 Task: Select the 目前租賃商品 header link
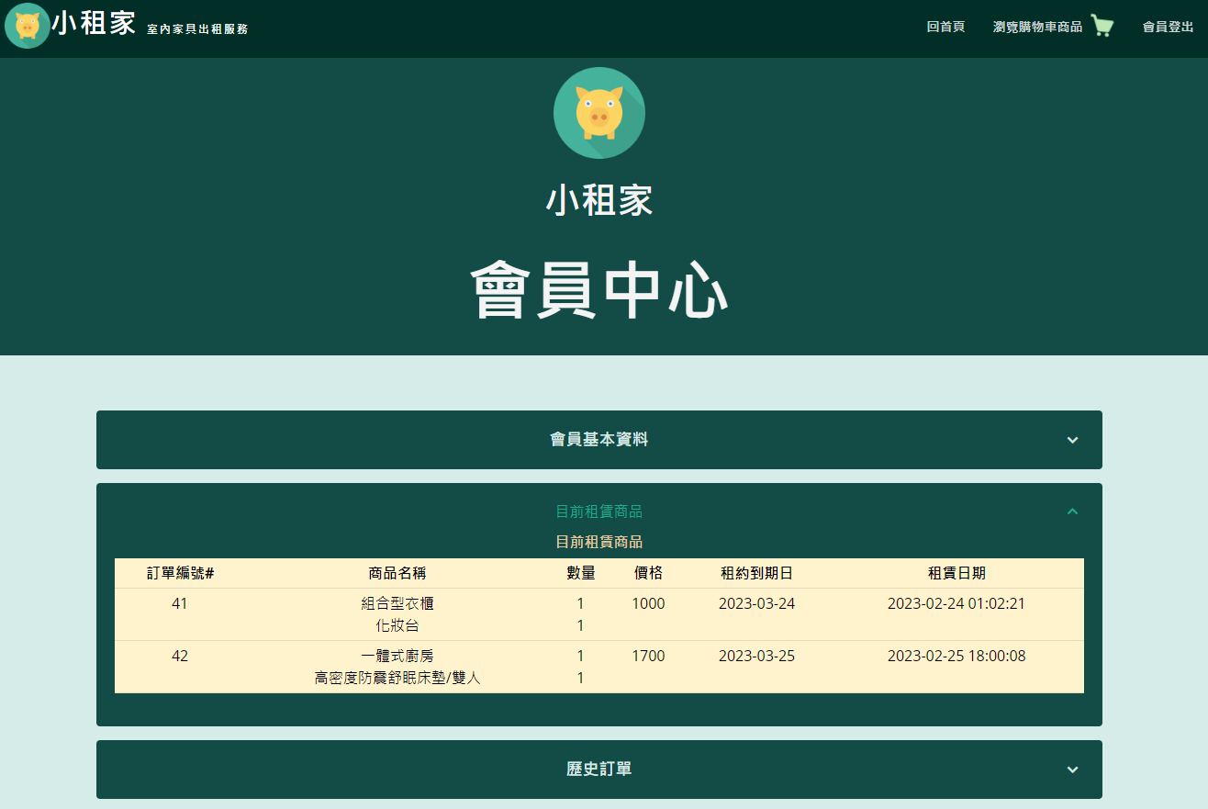click(599, 511)
